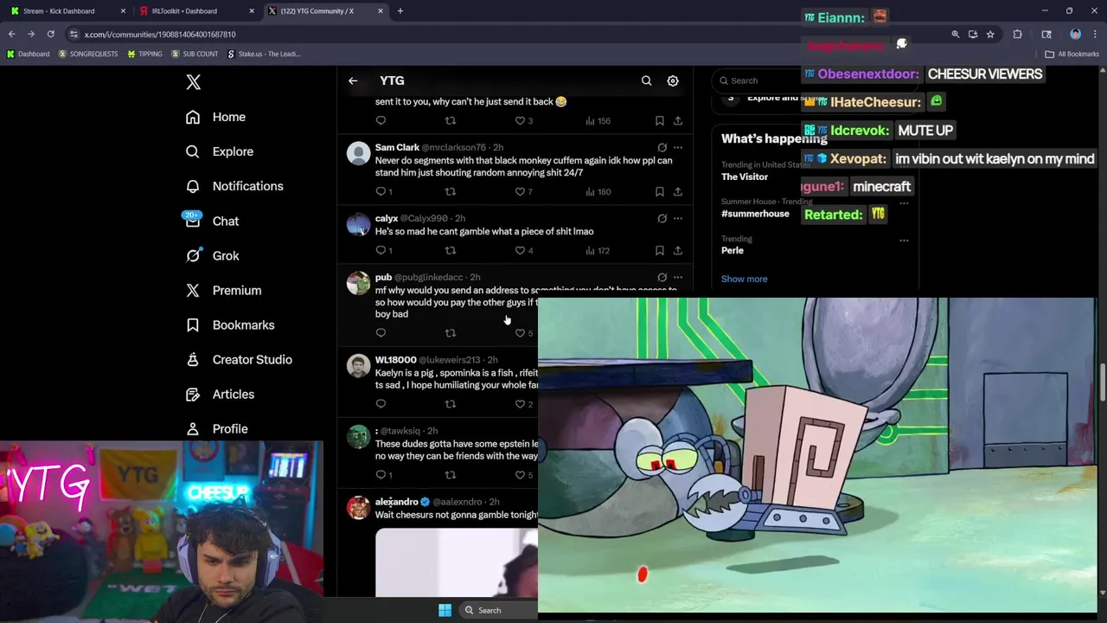This screenshot has height=623, width=1107.
Task: Repost WL18000's post
Action: pyautogui.click(x=450, y=404)
